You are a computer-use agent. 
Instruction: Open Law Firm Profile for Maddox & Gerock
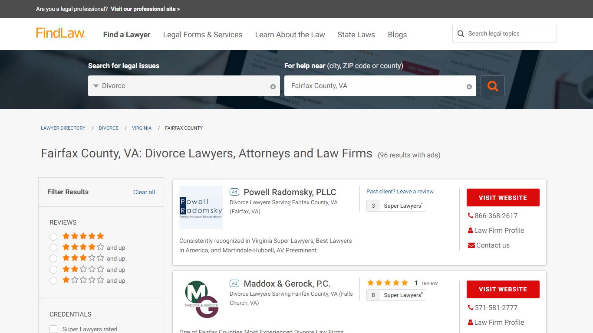(499, 323)
